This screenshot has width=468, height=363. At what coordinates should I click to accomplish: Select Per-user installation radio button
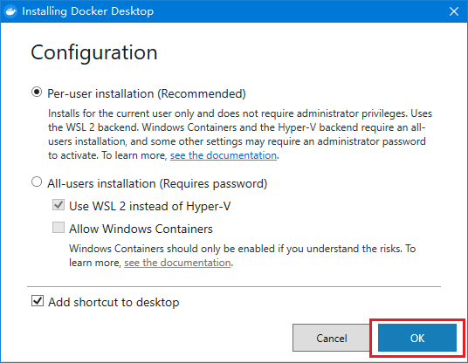tap(37, 92)
